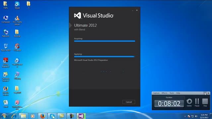Click the Visual Studio logo in installer
Screen dimensions: 212x119
coord(94,16)
